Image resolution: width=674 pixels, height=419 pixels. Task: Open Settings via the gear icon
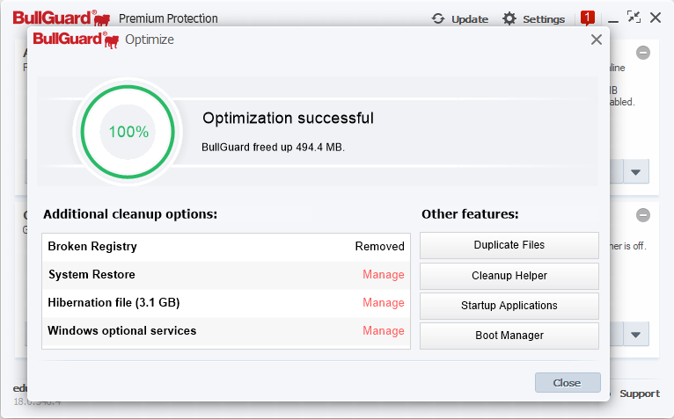point(509,18)
